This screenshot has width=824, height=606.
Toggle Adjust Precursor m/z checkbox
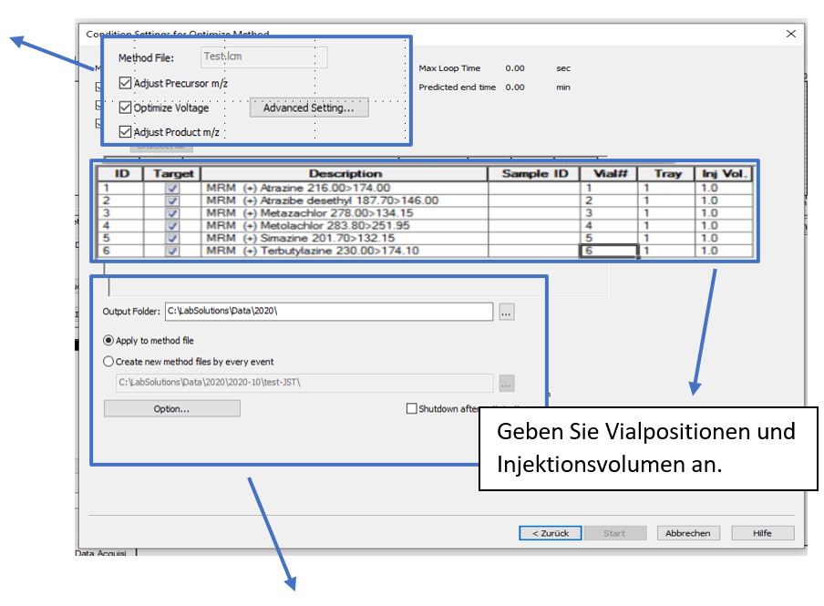pyautogui.click(x=125, y=83)
